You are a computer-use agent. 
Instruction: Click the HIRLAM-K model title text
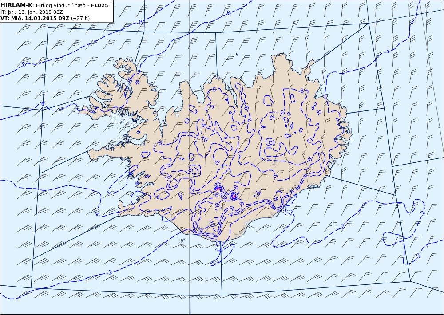(x=16, y=5)
